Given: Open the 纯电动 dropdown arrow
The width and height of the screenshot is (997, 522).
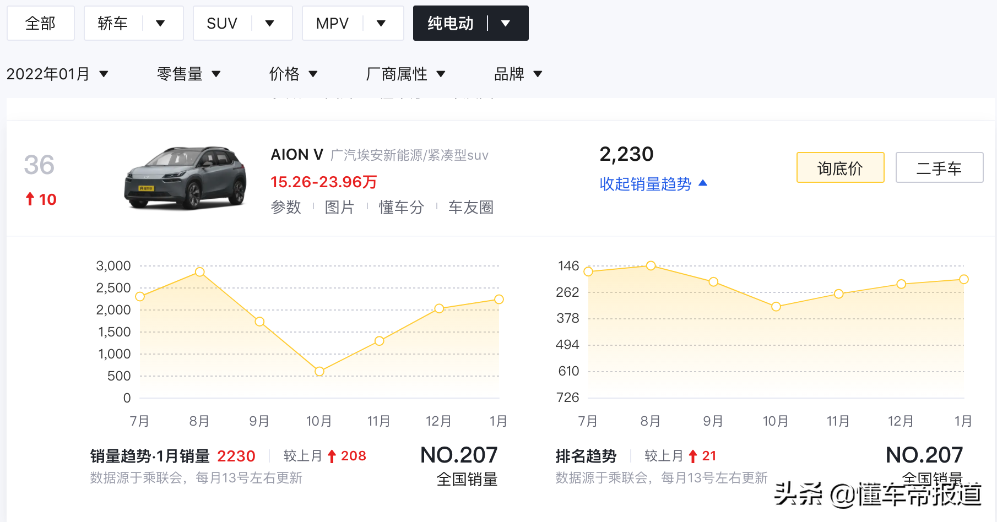Looking at the screenshot, I should point(506,23).
